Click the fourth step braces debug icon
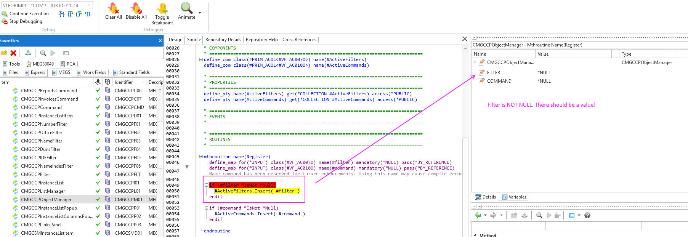Viewport: 688px width, 237px height. coord(88,14)
